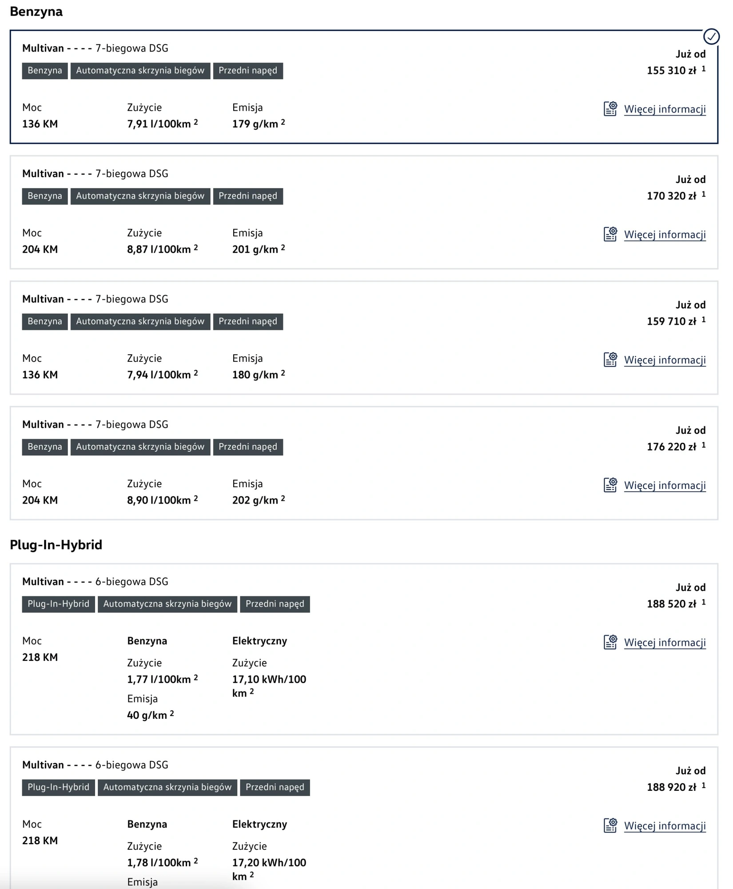Open Więcej informacji for 176 220 zł model

click(x=665, y=485)
